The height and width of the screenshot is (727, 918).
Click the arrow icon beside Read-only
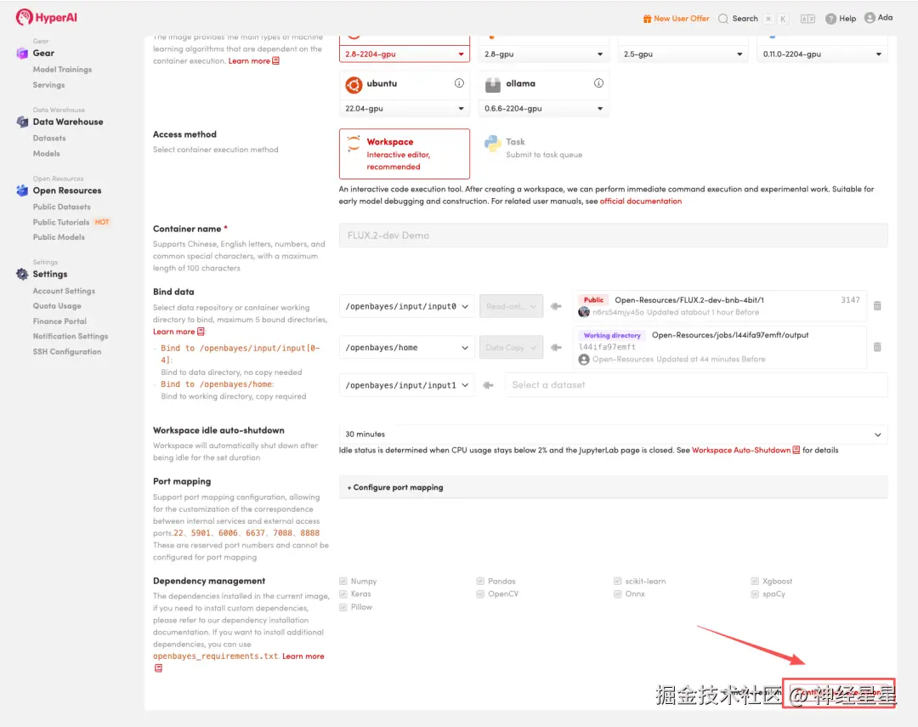[x=556, y=306]
